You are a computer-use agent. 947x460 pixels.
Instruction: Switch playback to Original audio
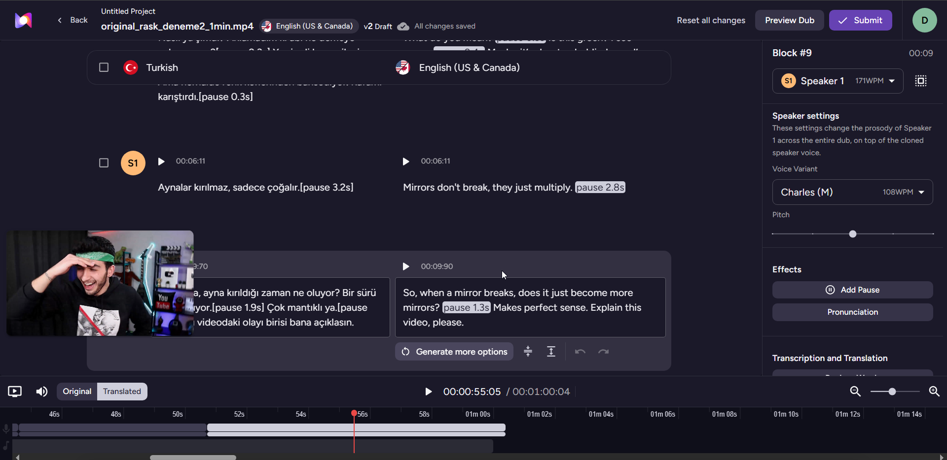click(76, 392)
